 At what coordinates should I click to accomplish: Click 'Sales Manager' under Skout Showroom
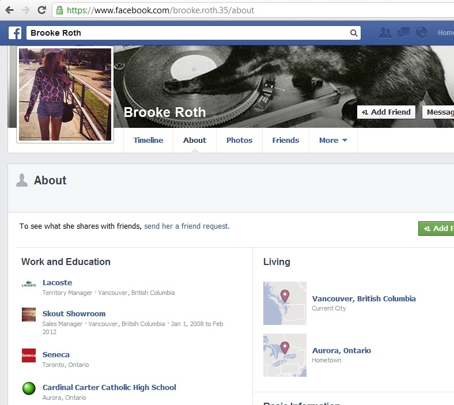point(62,324)
